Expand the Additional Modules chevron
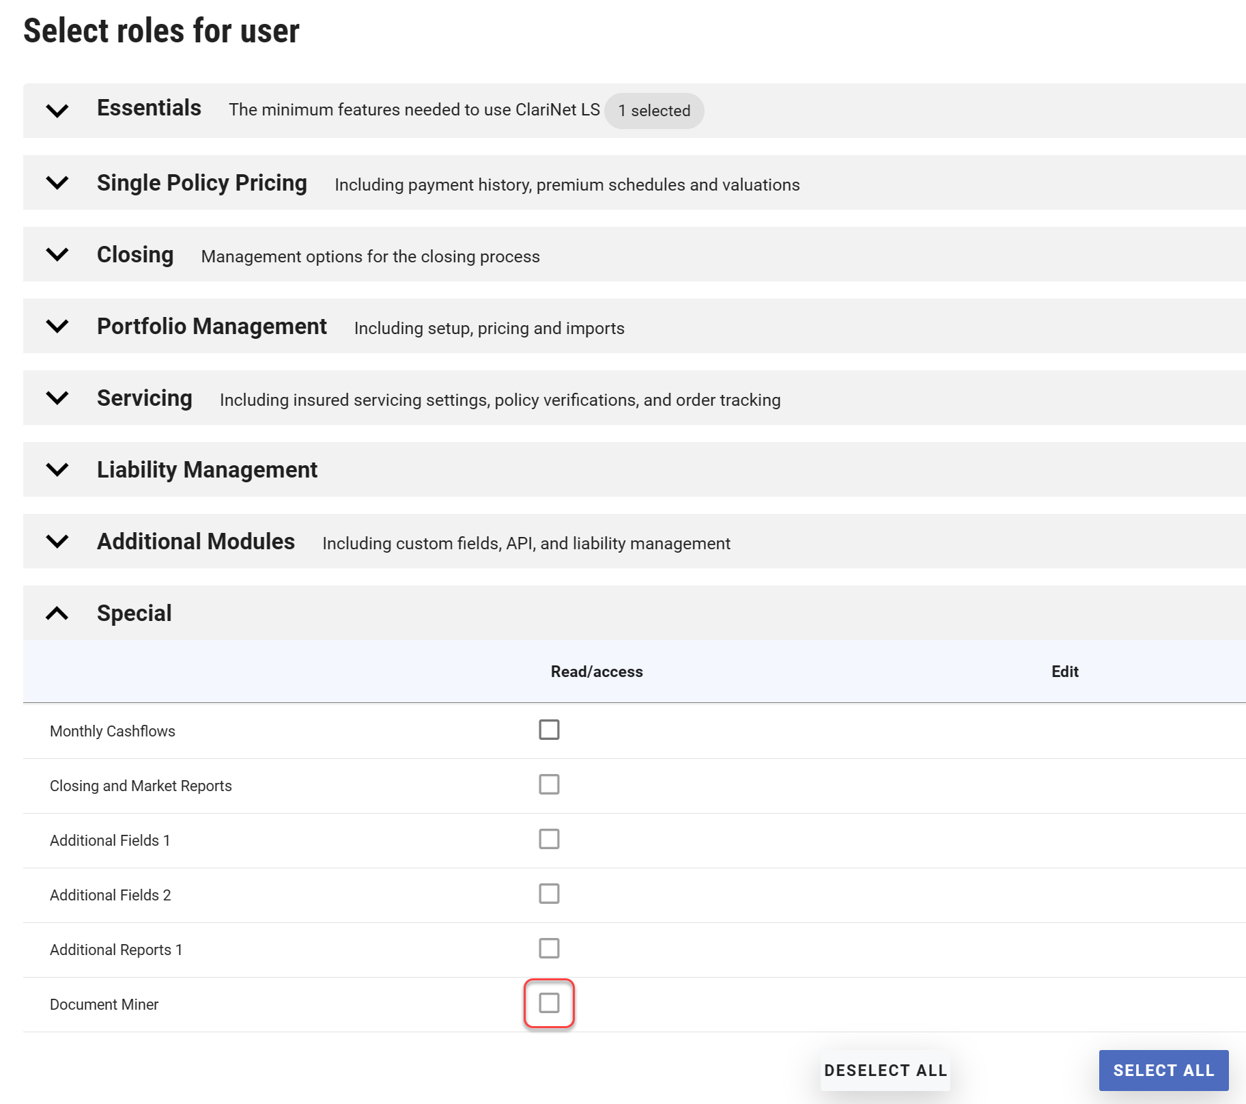Viewport: 1246px width, 1104px height. (57, 542)
